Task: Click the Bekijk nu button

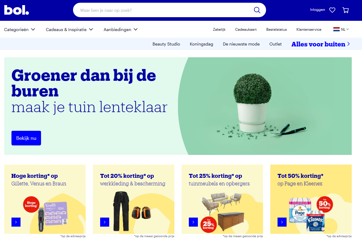Action: 26,138
